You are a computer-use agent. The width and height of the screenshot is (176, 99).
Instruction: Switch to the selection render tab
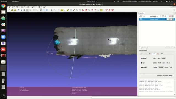(x=158, y=54)
